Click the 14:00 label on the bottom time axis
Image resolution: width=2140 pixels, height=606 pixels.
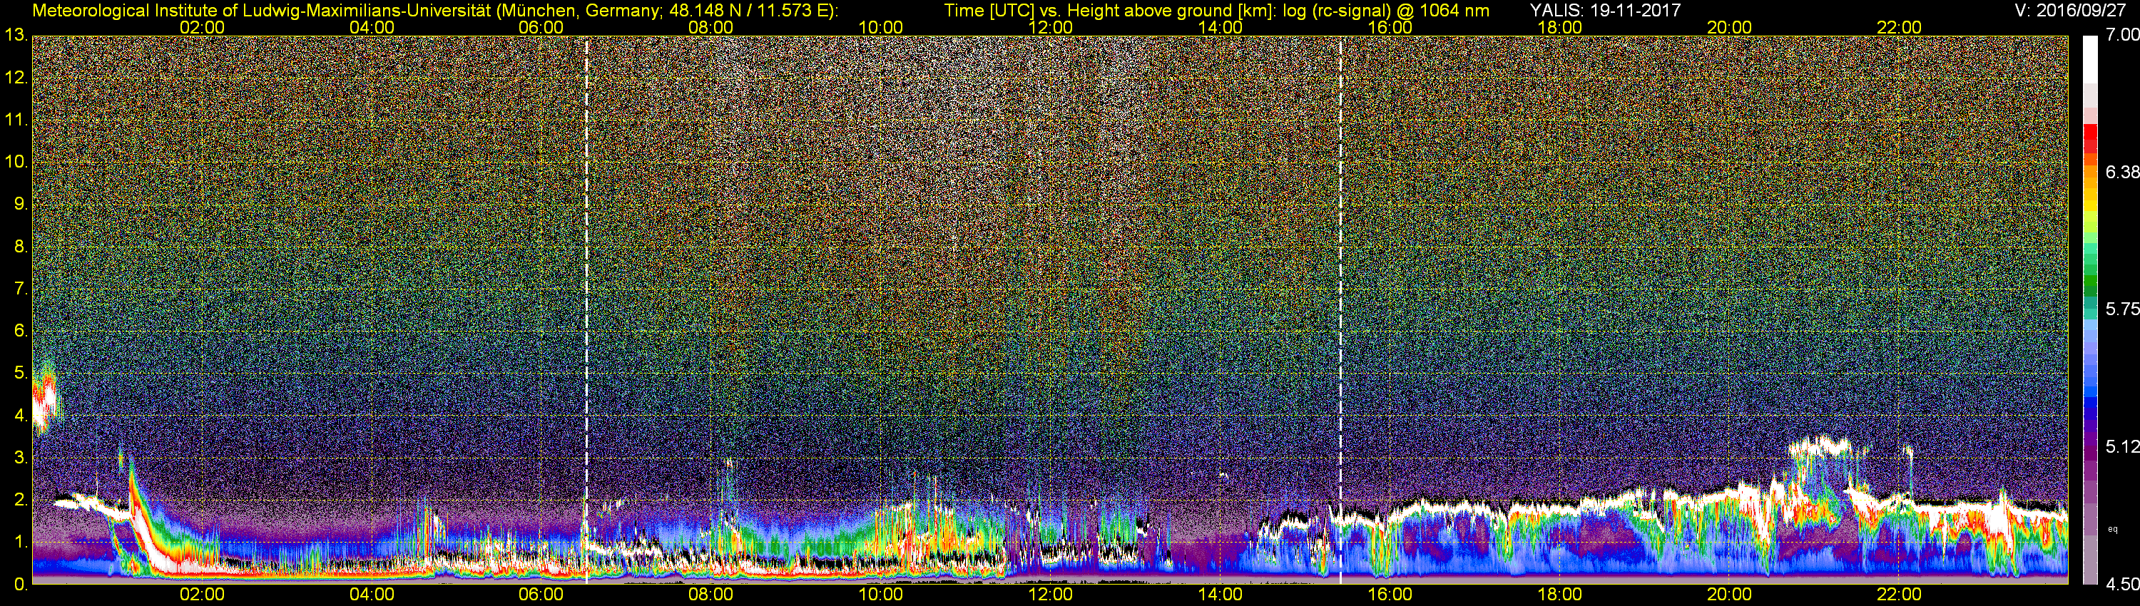[1220, 595]
